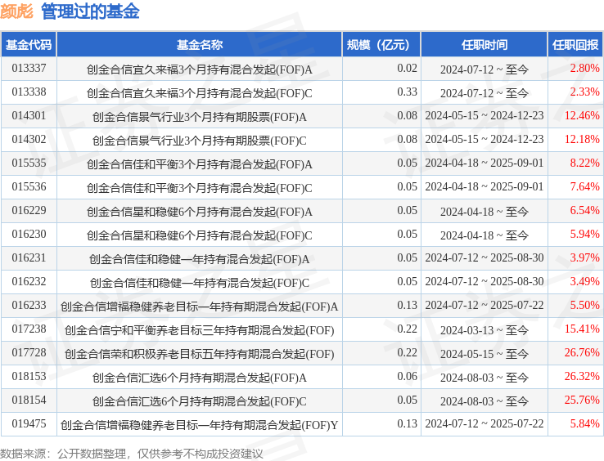Click fund name 创金合信佳和稳健一年持有混合发起(FOF)A

tap(200, 259)
